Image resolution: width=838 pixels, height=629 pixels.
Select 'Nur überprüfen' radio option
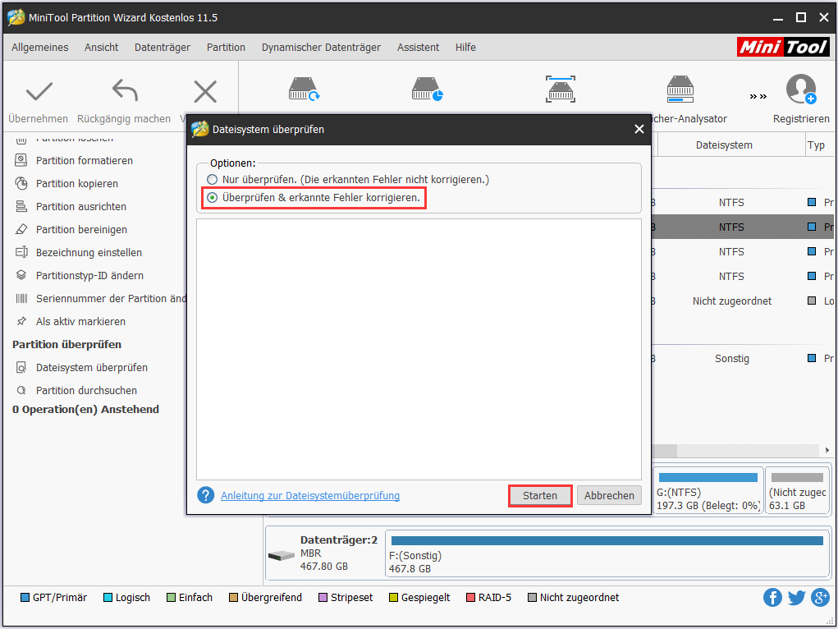[x=213, y=179]
